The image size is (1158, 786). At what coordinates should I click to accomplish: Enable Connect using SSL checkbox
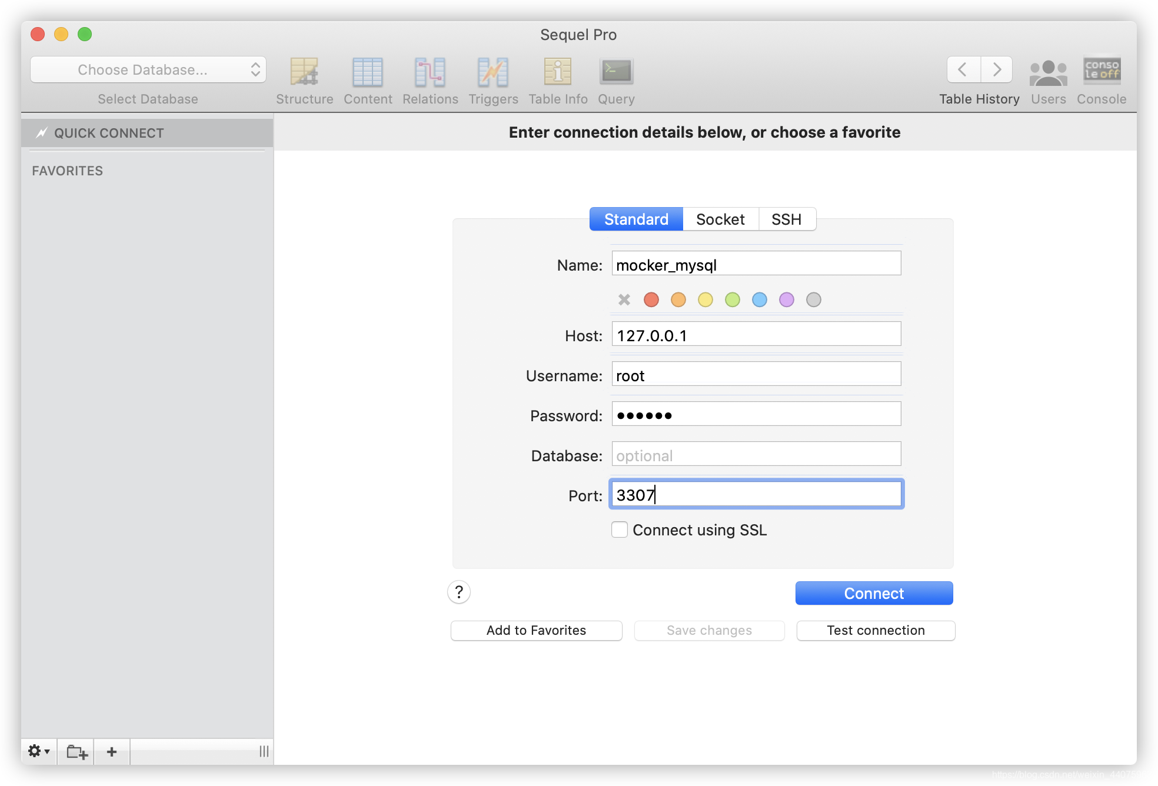click(620, 529)
